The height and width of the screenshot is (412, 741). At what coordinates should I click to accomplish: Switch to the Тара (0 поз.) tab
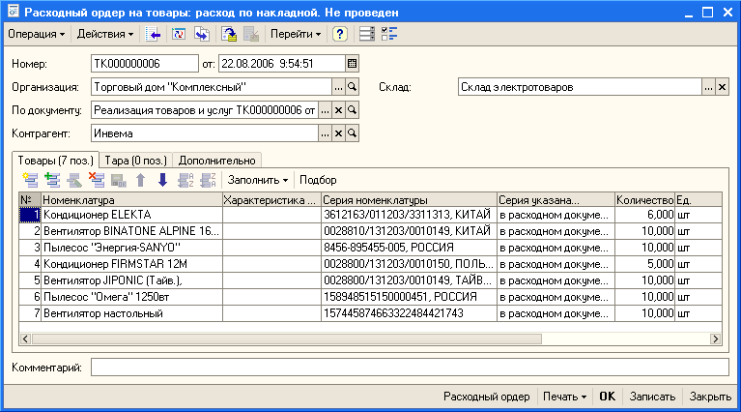(135, 161)
